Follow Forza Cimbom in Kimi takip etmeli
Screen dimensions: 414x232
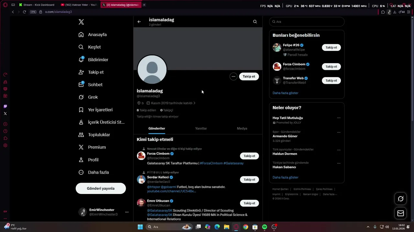[249, 156]
